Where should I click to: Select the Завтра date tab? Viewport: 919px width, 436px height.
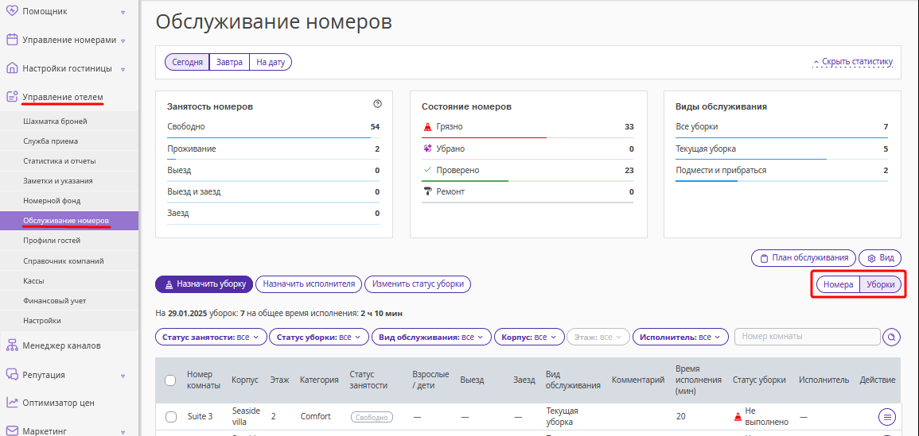[229, 62]
